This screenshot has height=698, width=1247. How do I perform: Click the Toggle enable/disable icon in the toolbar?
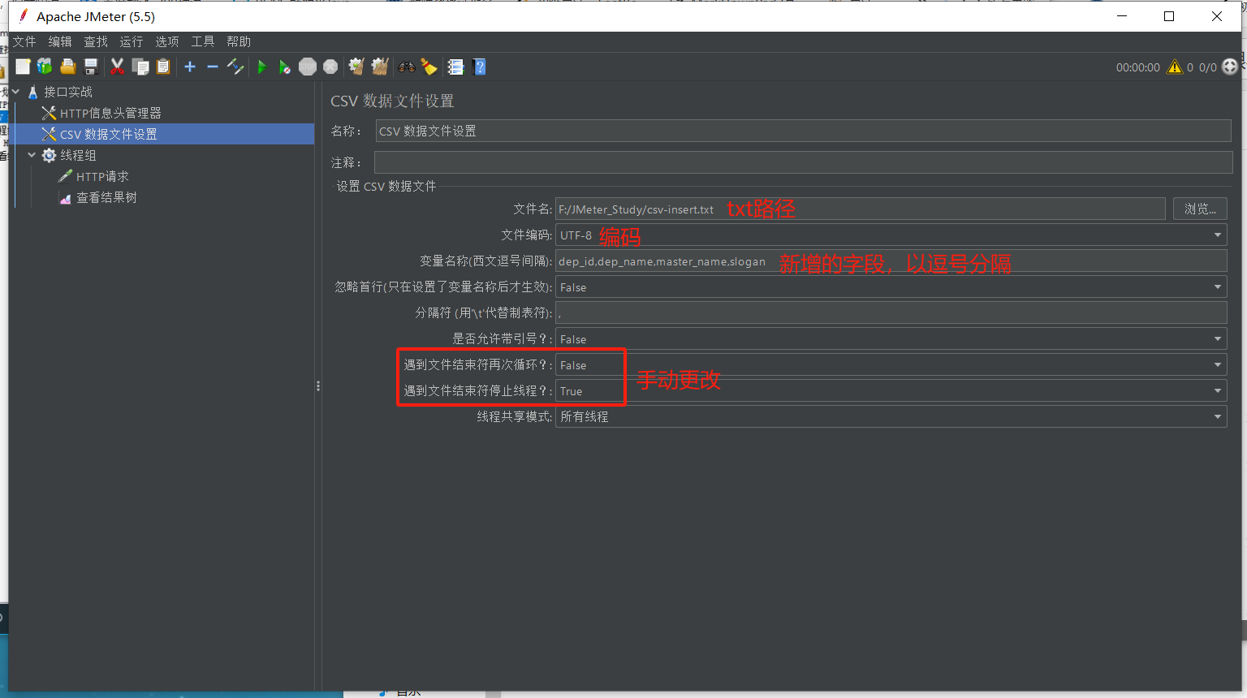[235, 67]
